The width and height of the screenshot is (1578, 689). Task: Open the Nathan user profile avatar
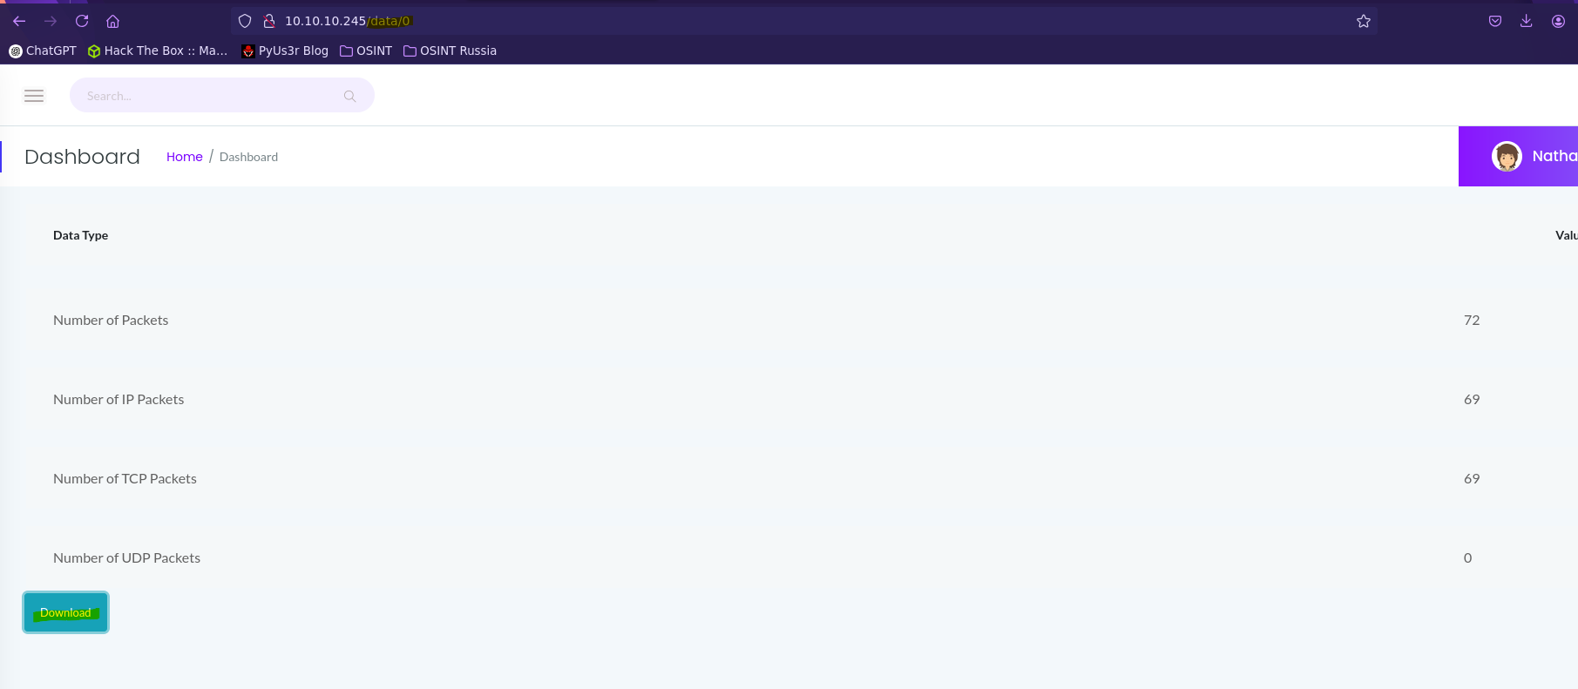click(x=1507, y=156)
